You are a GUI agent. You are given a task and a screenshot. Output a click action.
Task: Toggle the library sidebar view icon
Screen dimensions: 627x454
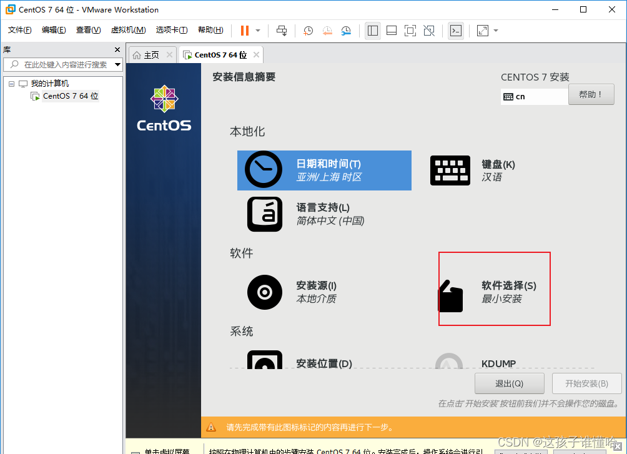coord(373,31)
